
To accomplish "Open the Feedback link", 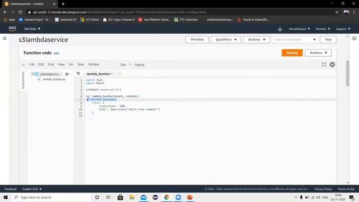I will 11,189.
